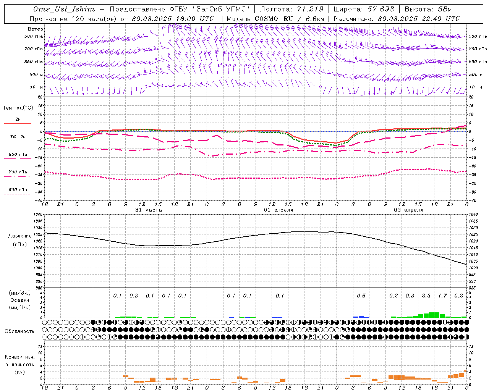Click the Давление pressure axis label
The height and width of the screenshot is (391, 489).
tap(20, 236)
